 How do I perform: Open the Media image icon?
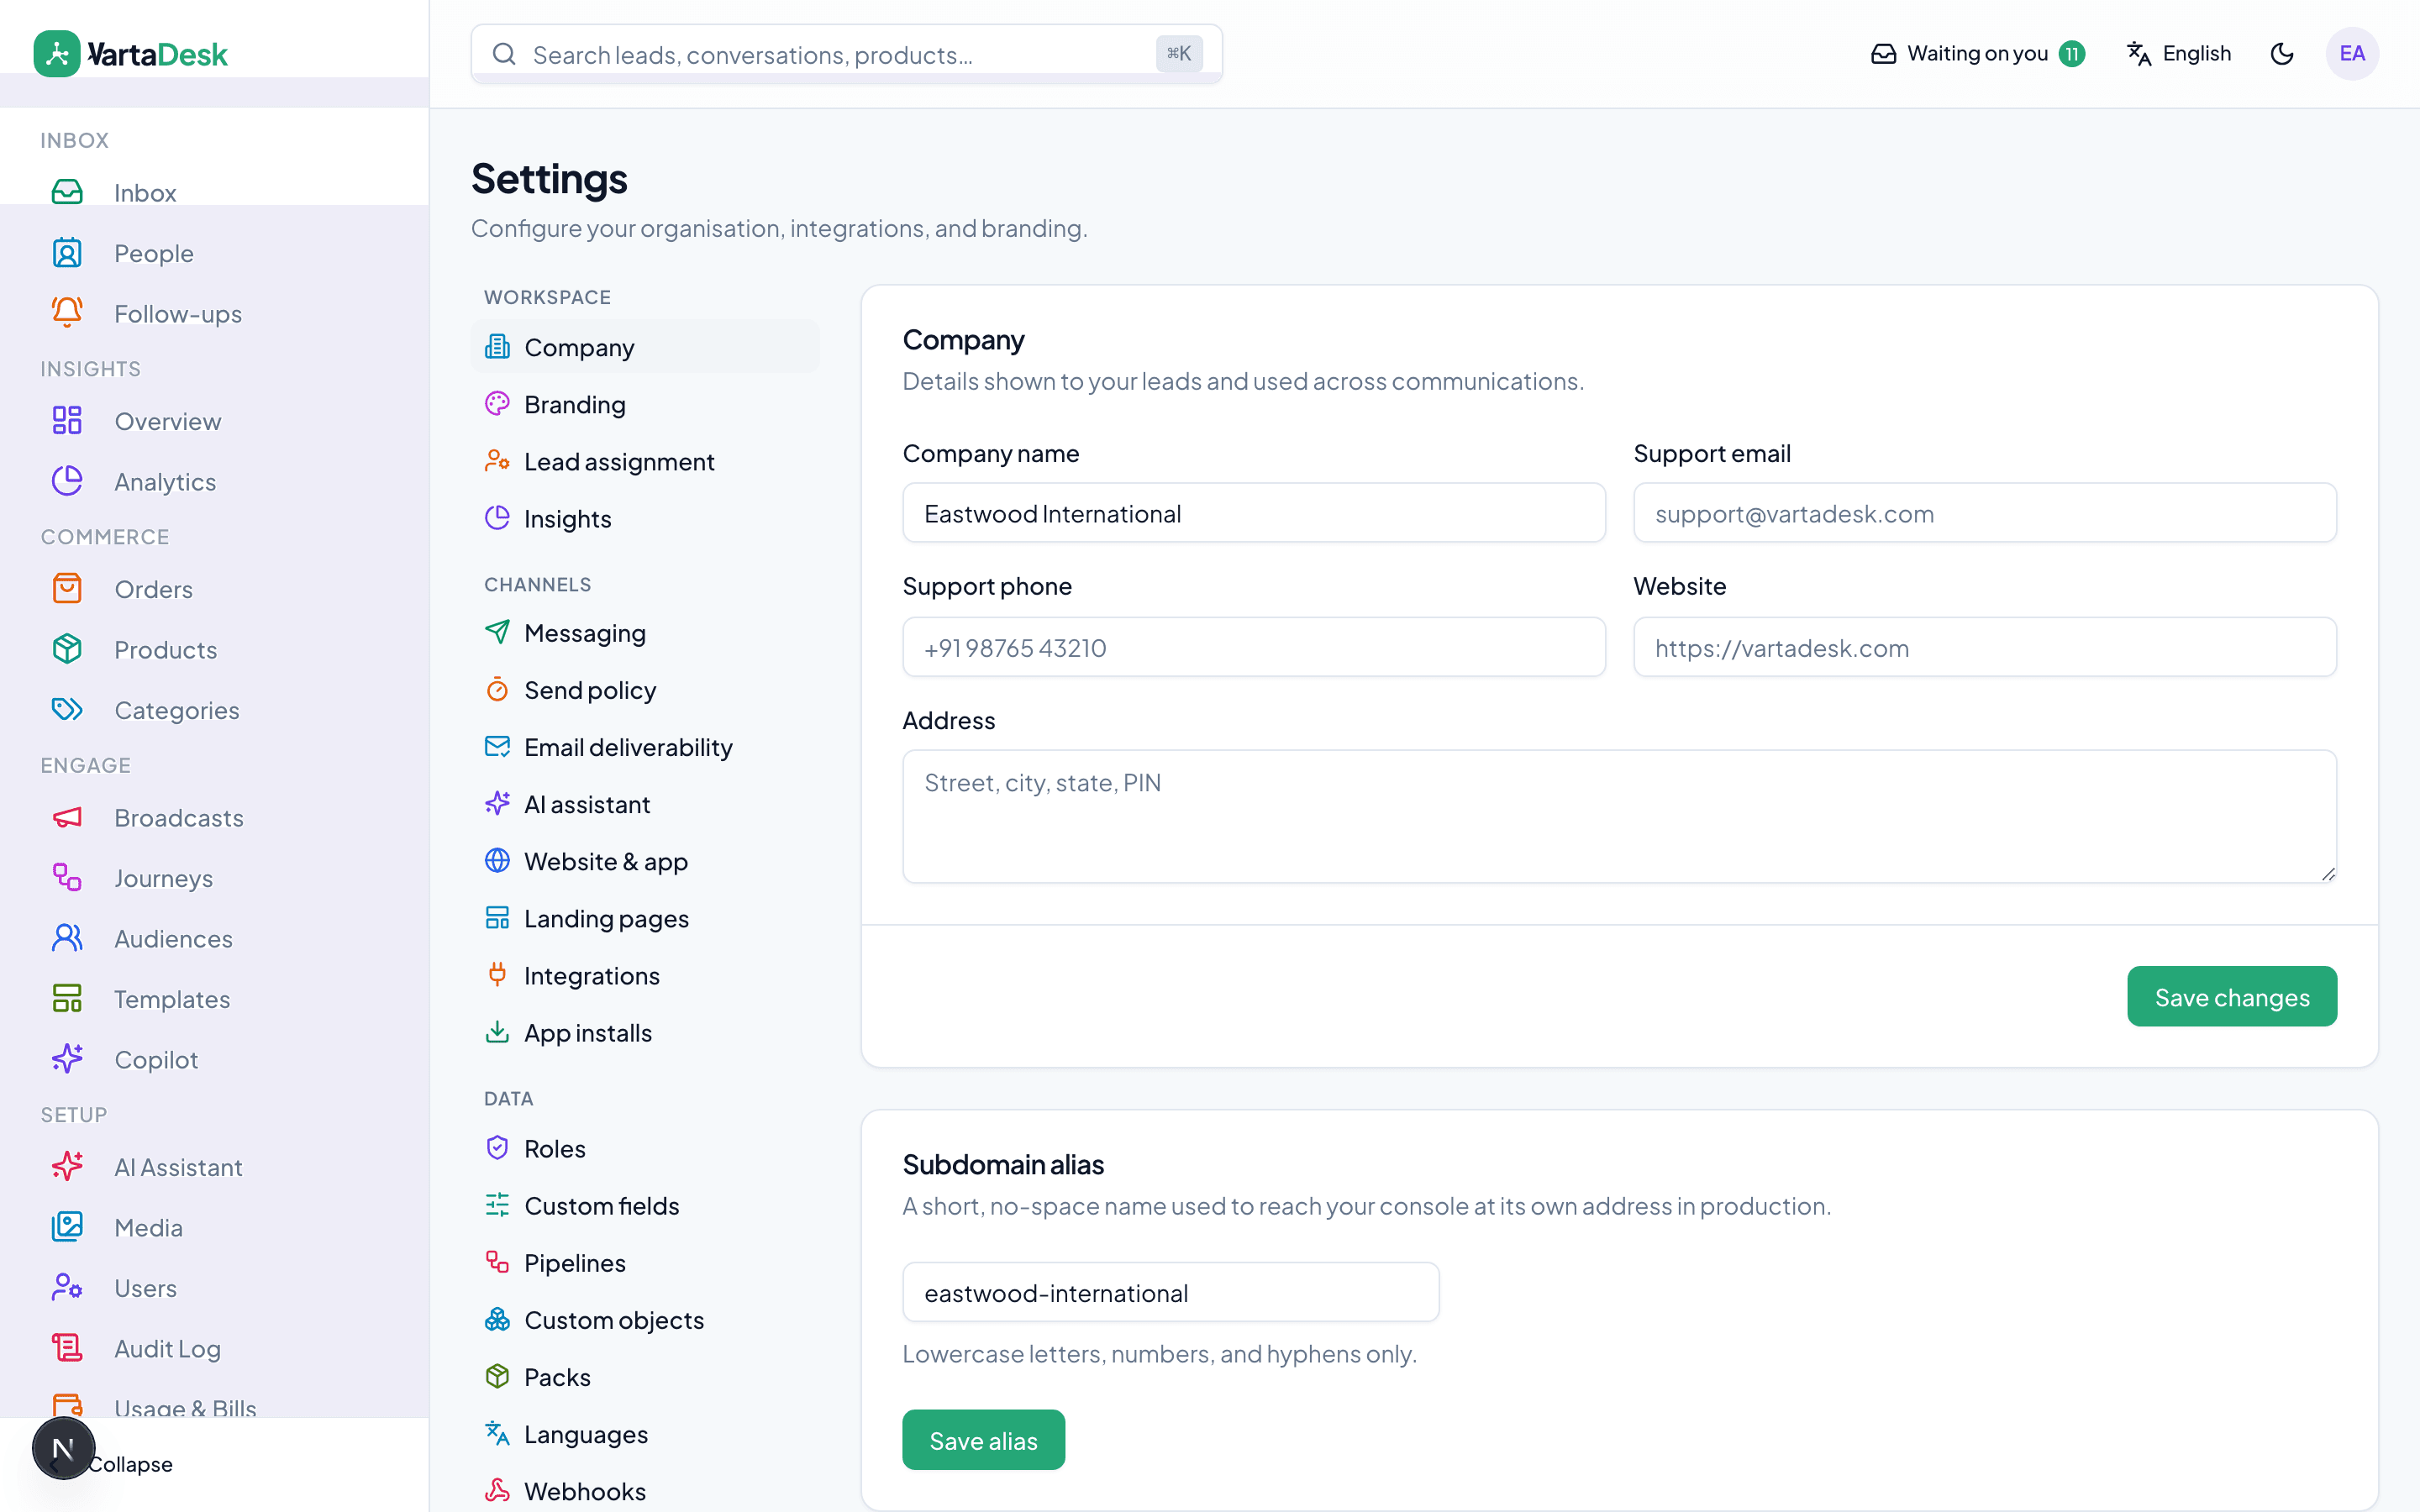tap(67, 1227)
